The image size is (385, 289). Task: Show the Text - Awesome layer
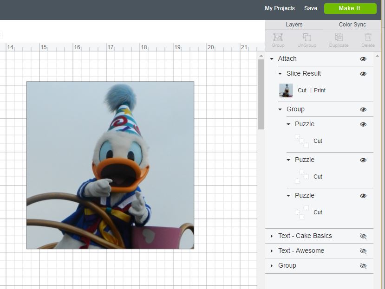(x=363, y=251)
